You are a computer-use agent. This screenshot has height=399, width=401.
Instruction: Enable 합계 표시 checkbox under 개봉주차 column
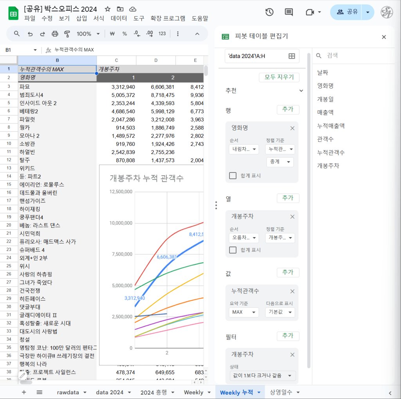tap(233, 250)
